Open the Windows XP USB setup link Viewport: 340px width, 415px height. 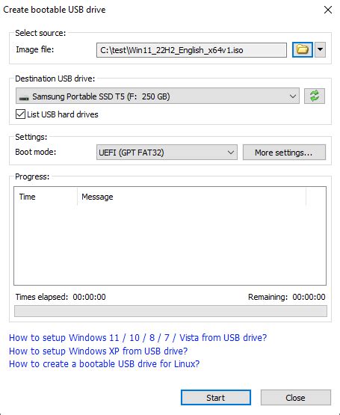click(x=98, y=351)
